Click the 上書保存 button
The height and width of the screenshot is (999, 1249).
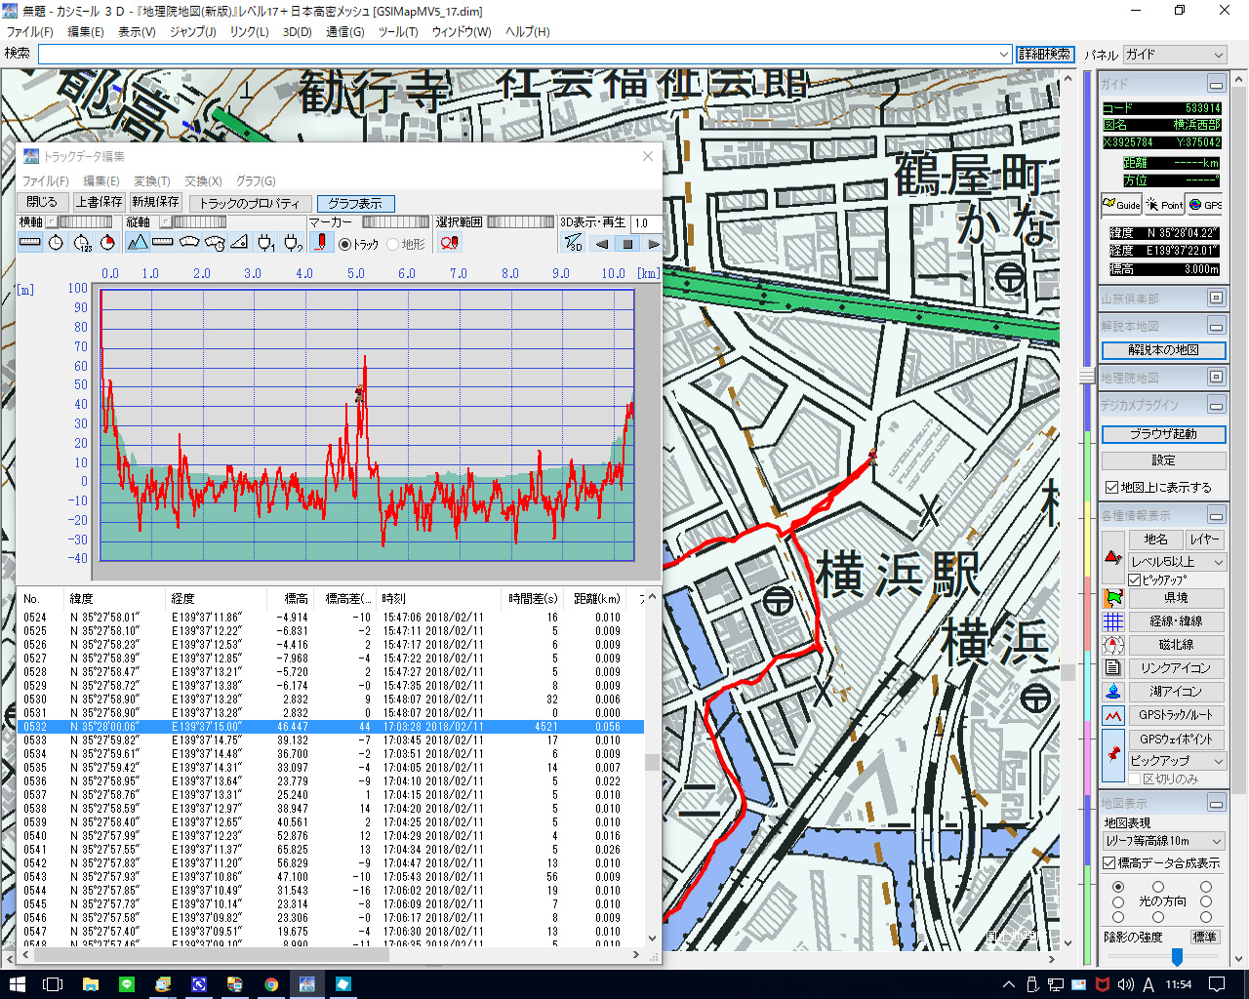coord(100,202)
